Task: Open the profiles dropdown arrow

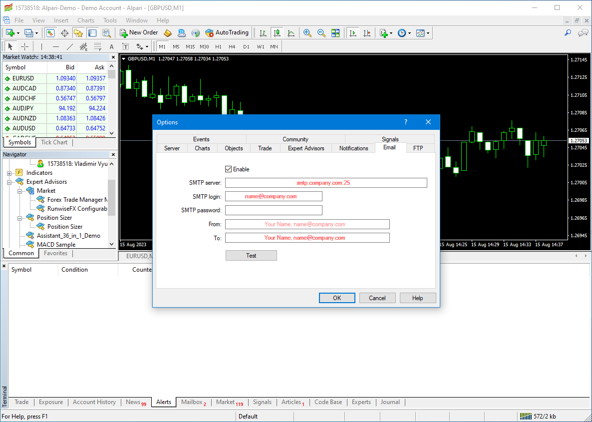Action: click(36, 33)
